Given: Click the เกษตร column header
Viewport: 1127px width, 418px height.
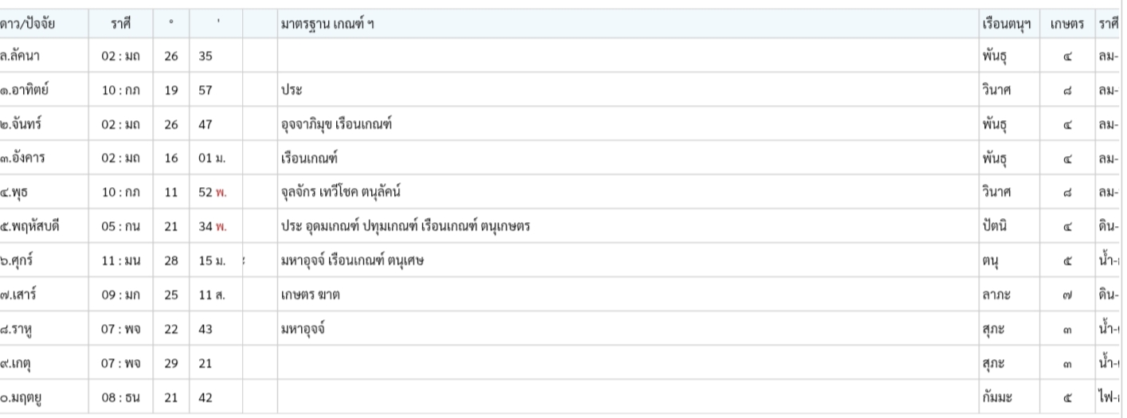Looking at the screenshot, I should (1067, 24).
